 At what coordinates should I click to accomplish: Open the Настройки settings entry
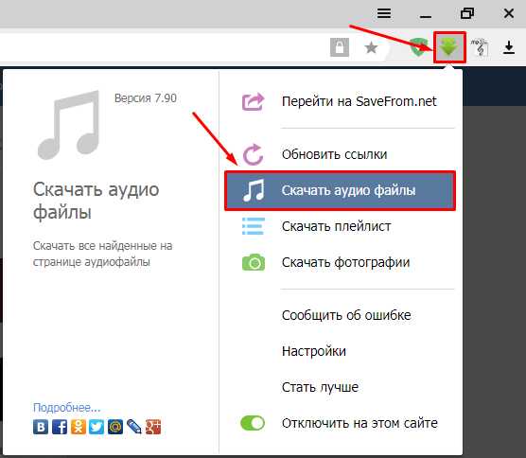point(314,351)
